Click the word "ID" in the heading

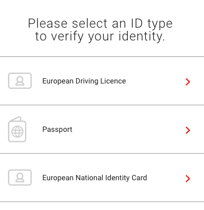pos(137,23)
